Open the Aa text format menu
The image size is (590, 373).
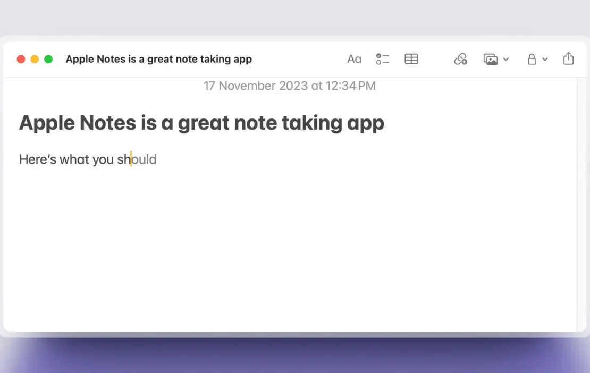pos(354,59)
